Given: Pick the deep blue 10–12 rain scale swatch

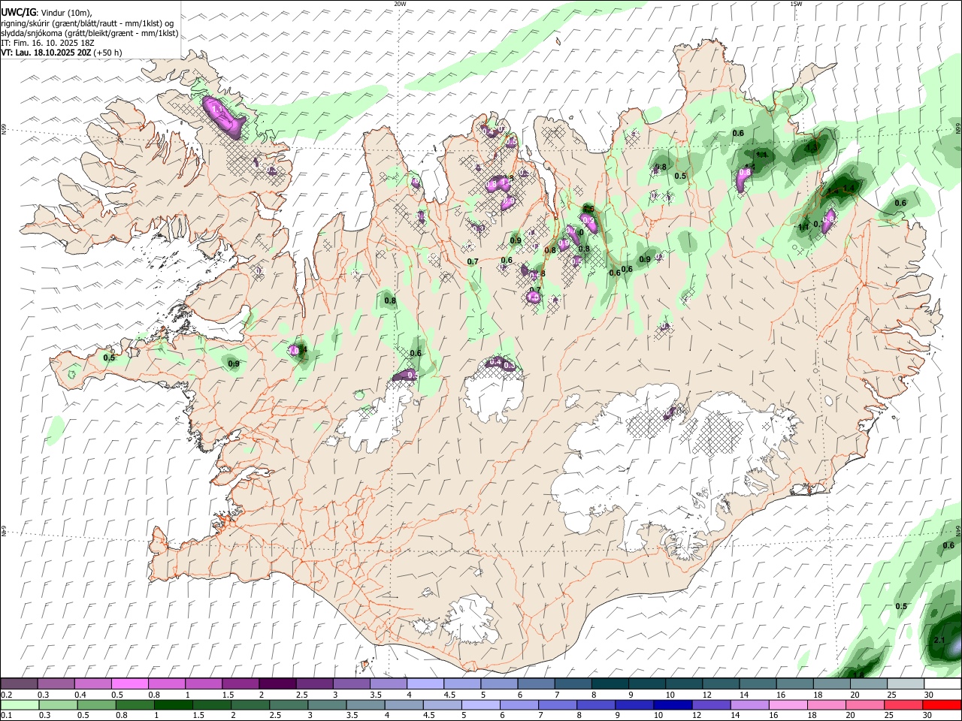Looking at the screenshot, I should (673, 704).
